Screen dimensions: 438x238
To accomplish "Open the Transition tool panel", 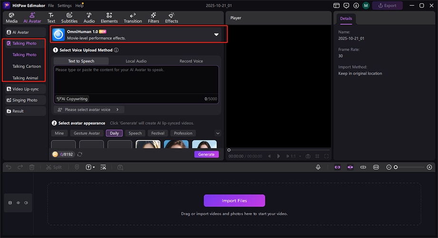I will [133, 18].
